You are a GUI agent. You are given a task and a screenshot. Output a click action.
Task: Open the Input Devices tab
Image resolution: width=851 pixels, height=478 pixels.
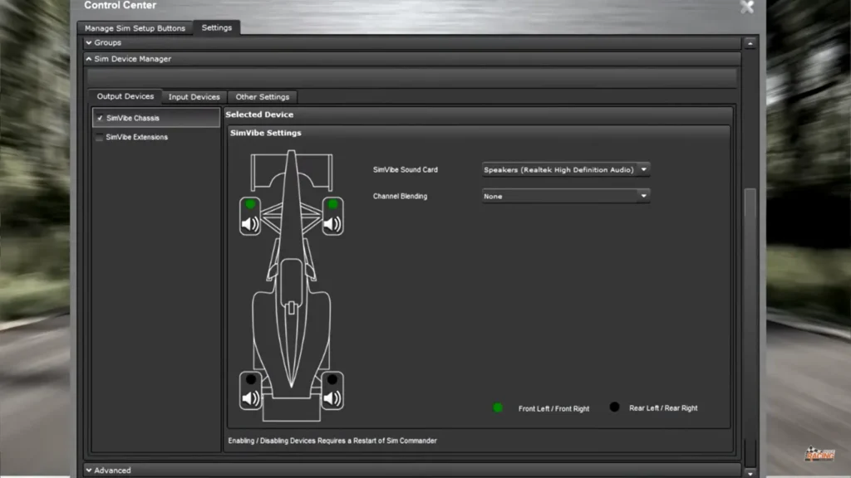click(194, 96)
